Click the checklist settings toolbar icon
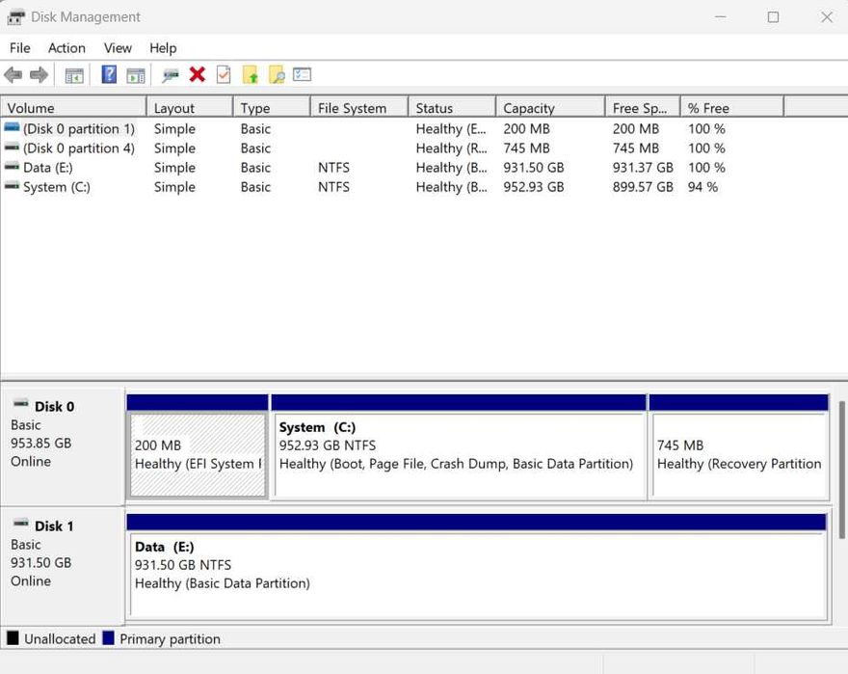The width and height of the screenshot is (848, 674). (x=303, y=75)
